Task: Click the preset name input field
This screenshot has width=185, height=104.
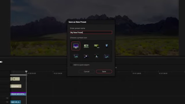Action: (x=91, y=32)
